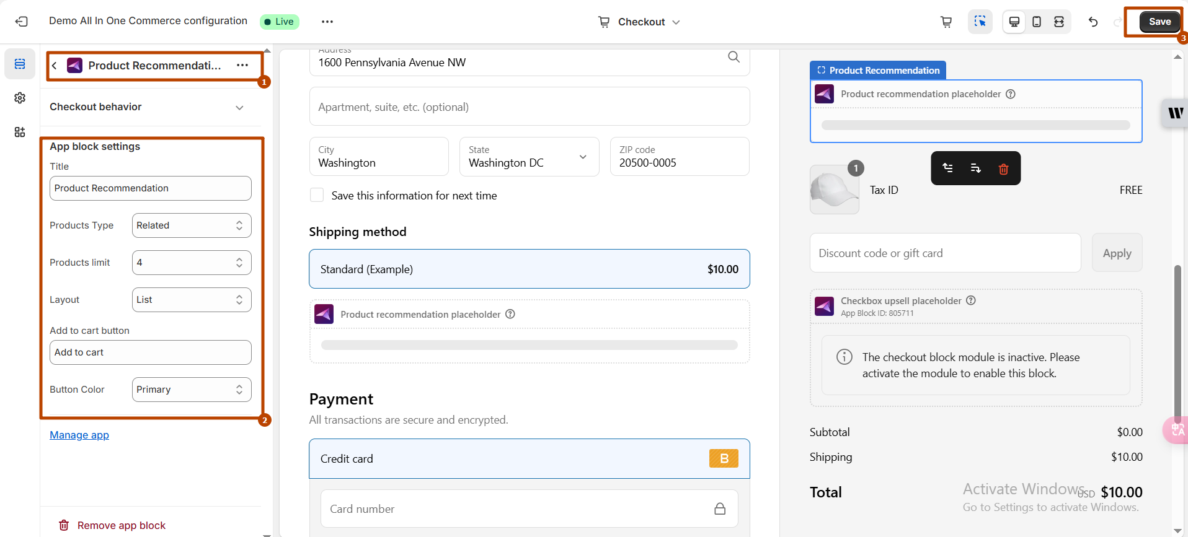The width and height of the screenshot is (1188, 537).
Task: Open the three-dot menu beside Live badge
Action: pos(327,22)
